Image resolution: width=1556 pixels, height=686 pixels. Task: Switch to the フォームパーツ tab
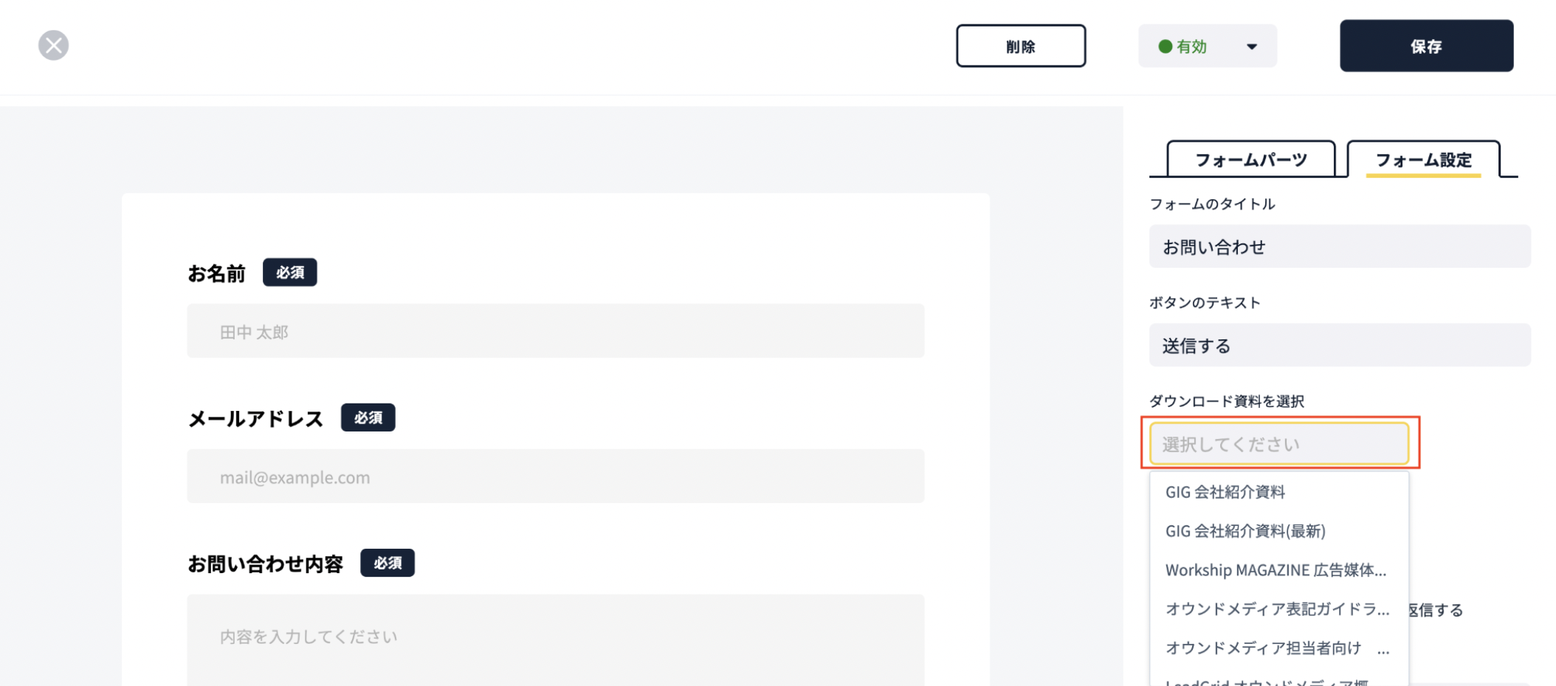pyautogui.click(x=1250, y=159)
